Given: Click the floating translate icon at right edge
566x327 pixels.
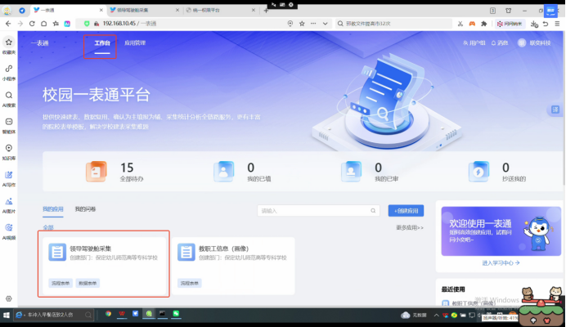Looking at the screenshot, I should [555, 110].
